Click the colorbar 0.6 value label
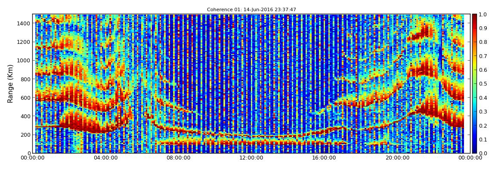The image size is (495, 175). coord(483,70)
